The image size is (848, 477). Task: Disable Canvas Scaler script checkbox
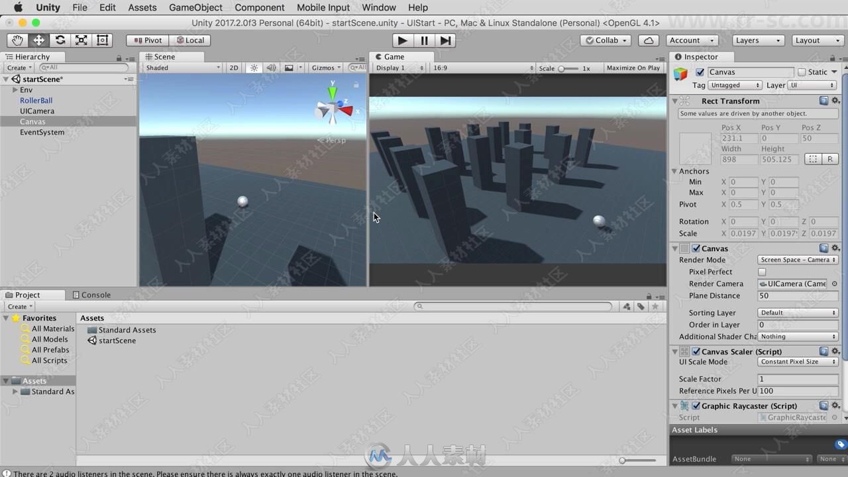[696, 352]
